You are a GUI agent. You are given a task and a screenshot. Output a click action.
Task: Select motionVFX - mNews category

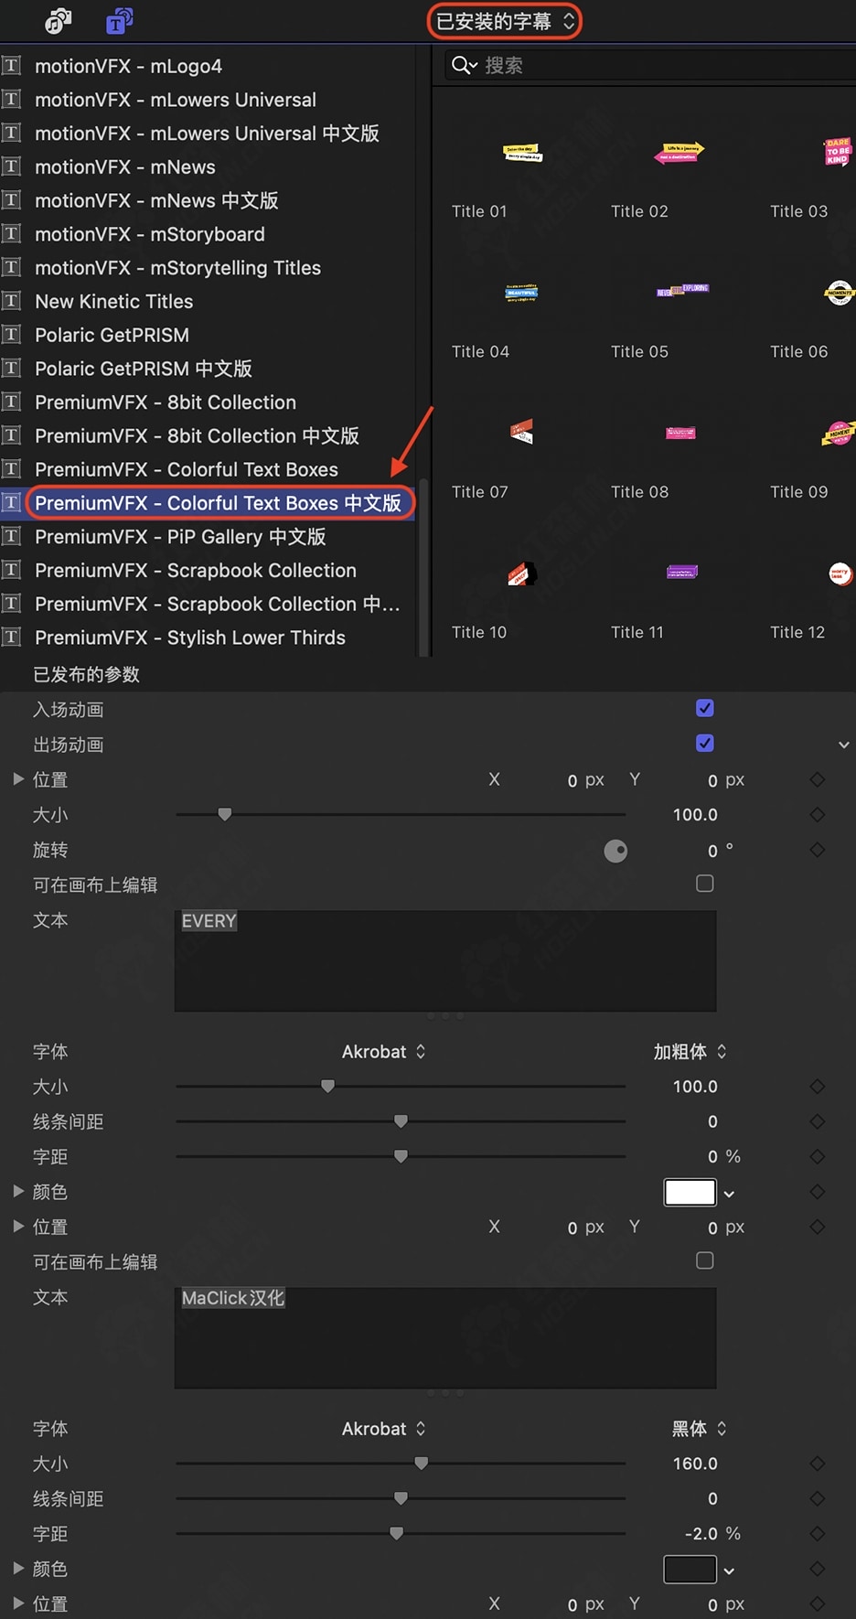tap(125, 166)
